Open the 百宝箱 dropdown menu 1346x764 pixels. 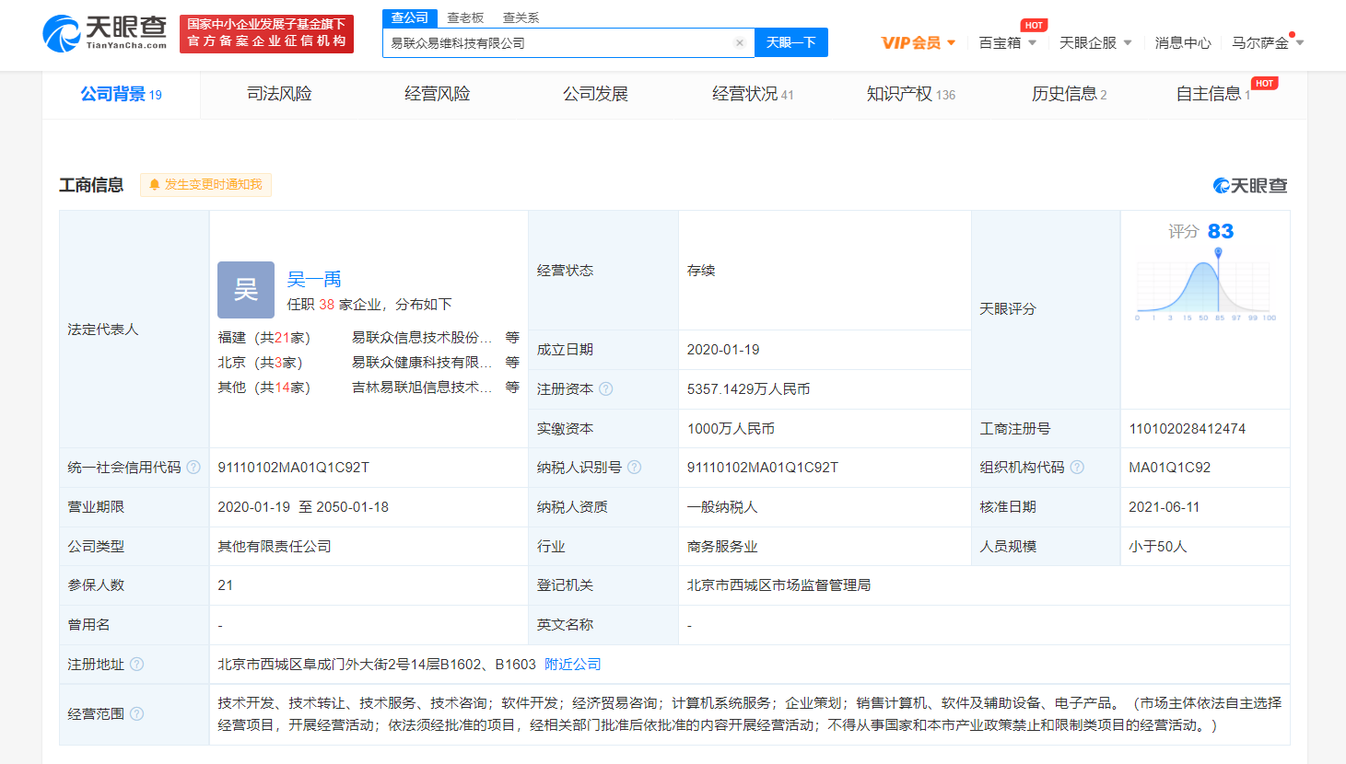1007,43
